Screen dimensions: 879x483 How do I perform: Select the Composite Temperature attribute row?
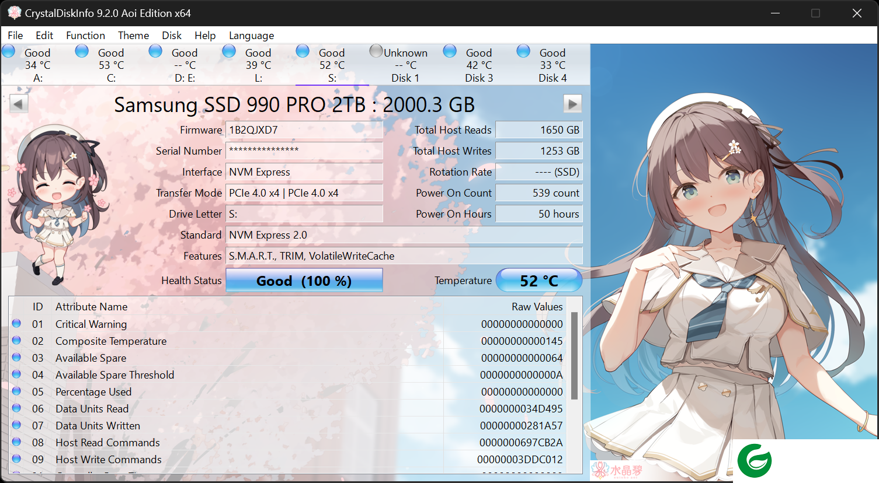(289, 341)
